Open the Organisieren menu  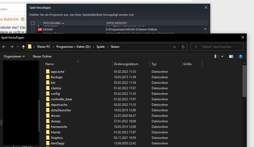(14, 56)
